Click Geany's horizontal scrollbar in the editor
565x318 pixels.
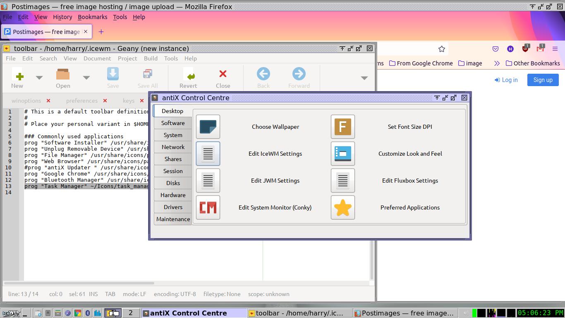79,283
